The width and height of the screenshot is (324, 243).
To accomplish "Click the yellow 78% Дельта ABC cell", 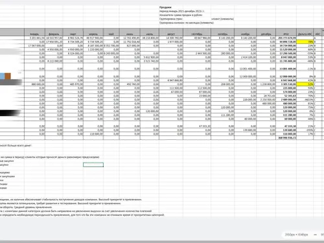I will 305,41.
